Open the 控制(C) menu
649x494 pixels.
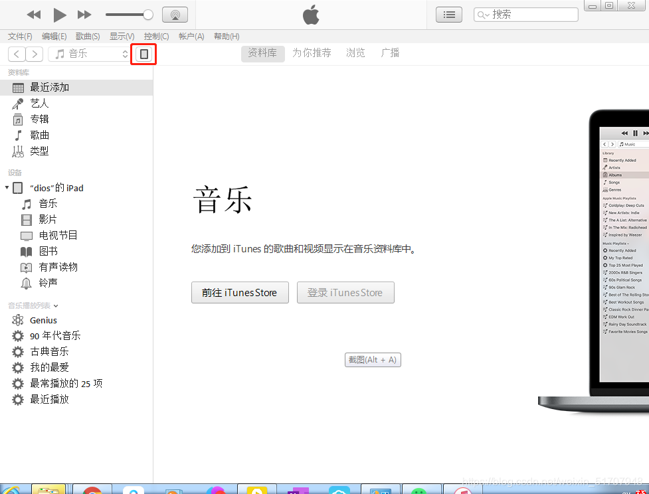[157, 37]
